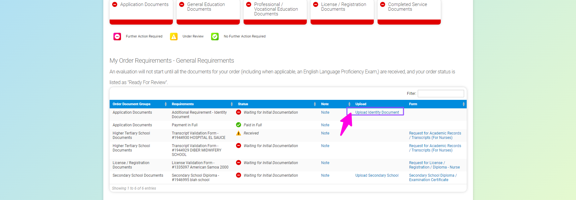Sort table by Requirements column
Image resolution: width=576 pixels, height=200 pixels.
click(x=183, y=104)
